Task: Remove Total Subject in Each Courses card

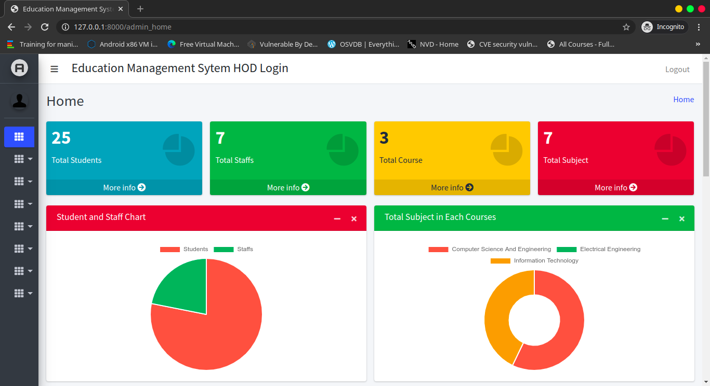Action: pos(682,219)
